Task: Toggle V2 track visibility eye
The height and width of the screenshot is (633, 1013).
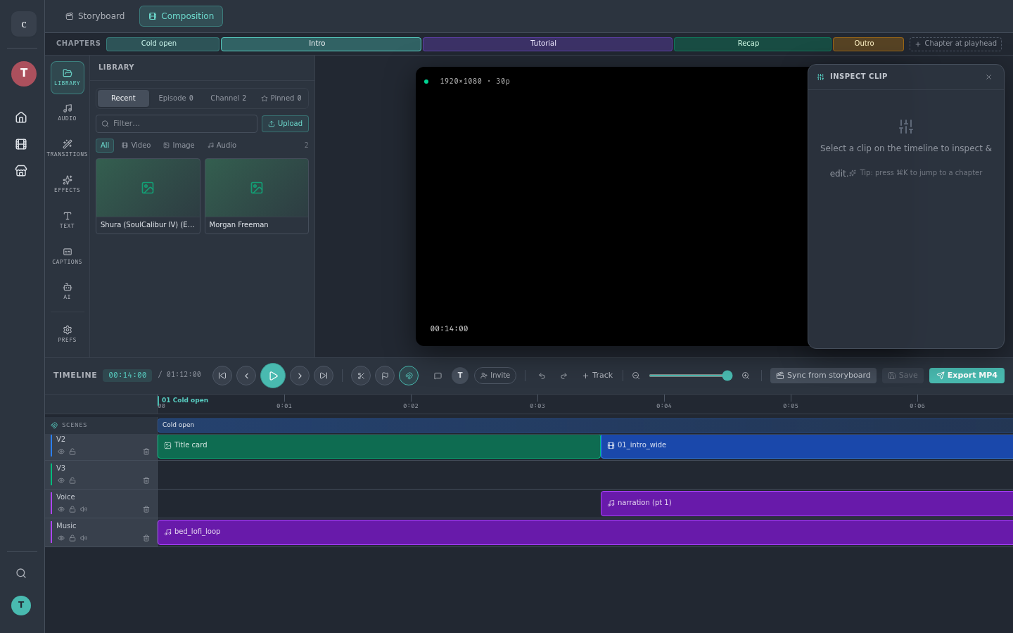Action: pos(61,452)
